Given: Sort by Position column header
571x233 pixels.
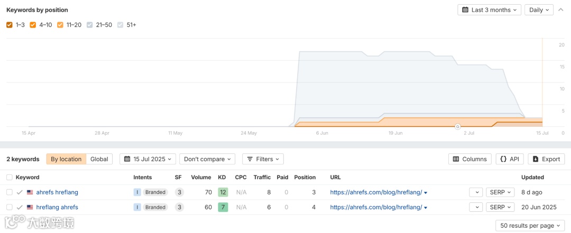Looking at the screenshot, I should [305, 178].
